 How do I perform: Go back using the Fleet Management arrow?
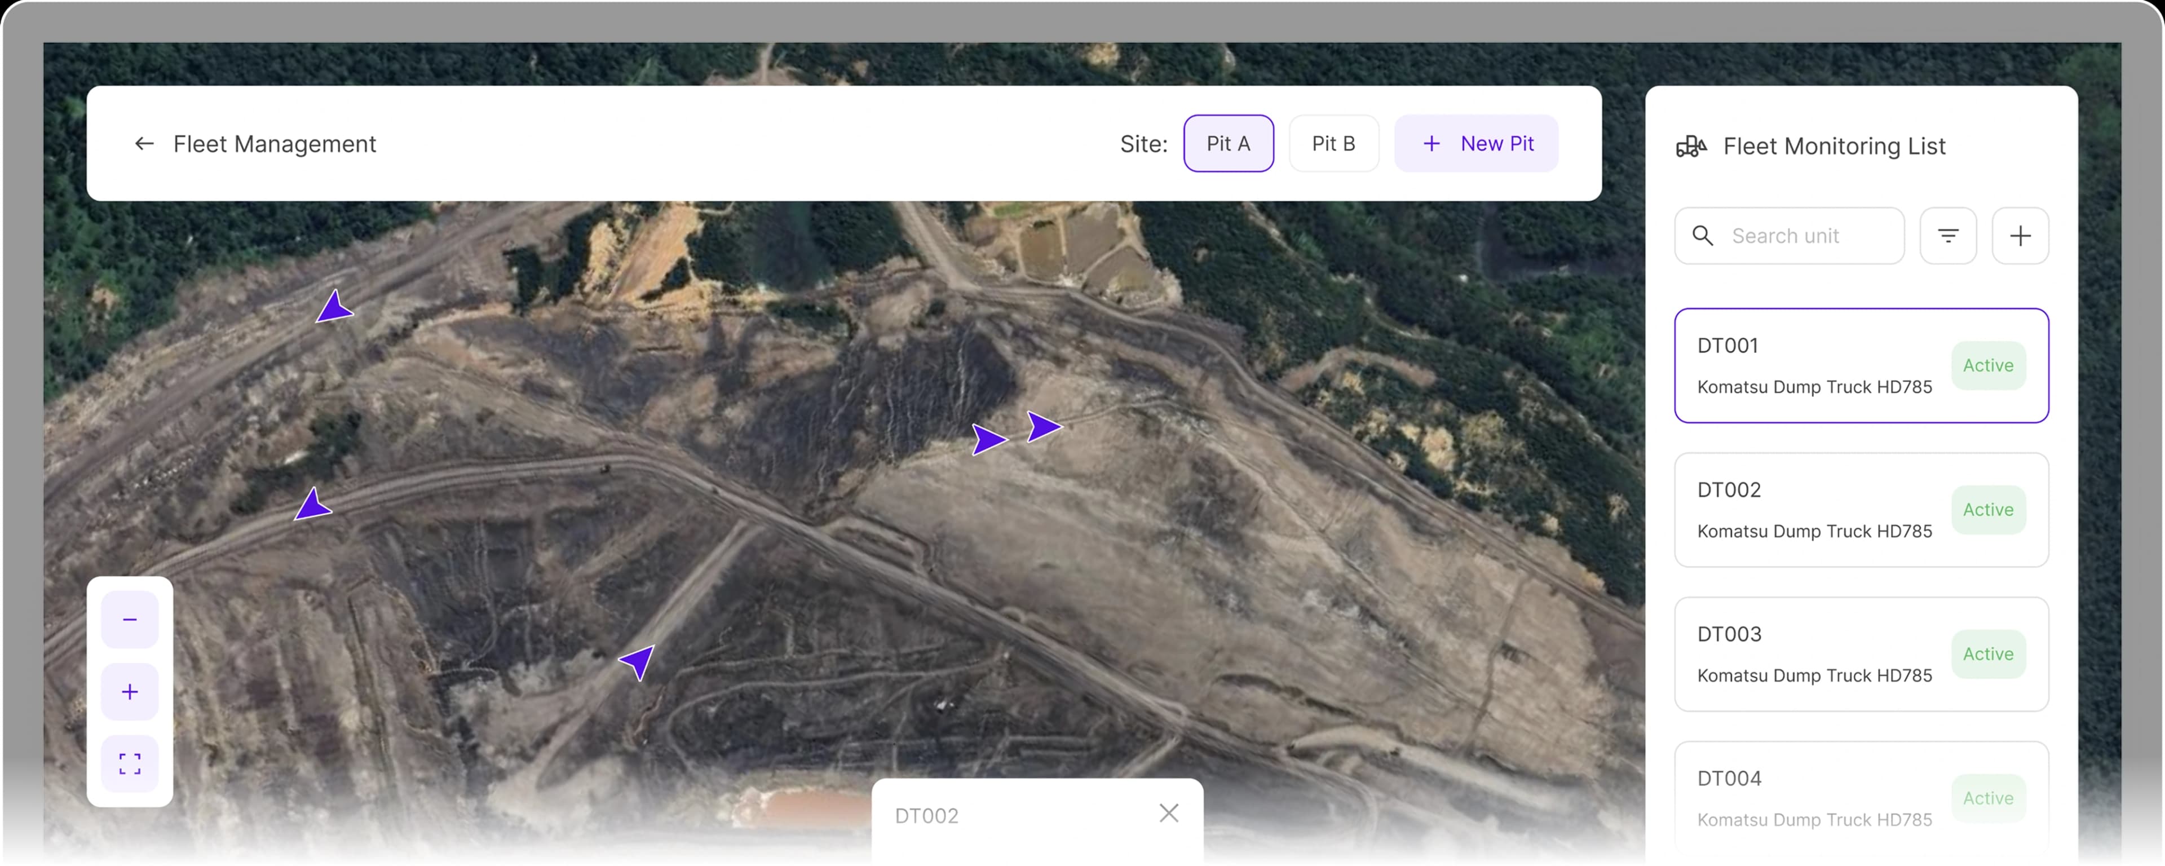[144, 144]
